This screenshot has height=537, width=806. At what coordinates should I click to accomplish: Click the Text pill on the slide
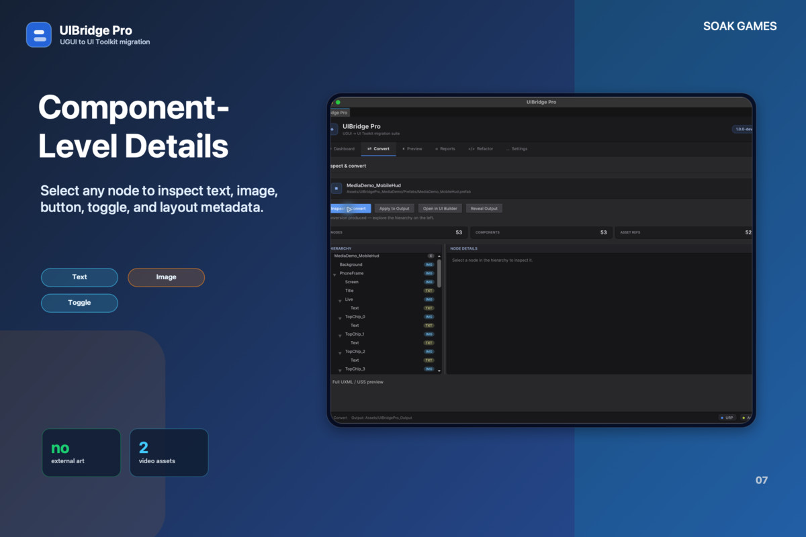(x=79, y=277)
